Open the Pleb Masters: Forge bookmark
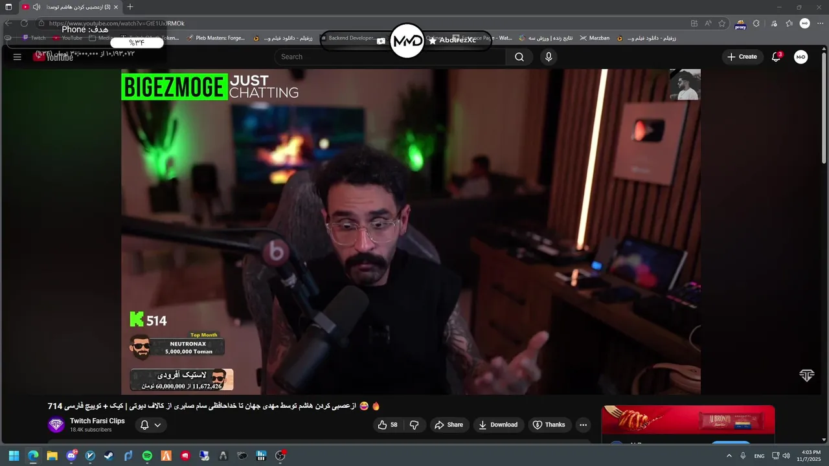Screen dimensions: 829x466 coord(216,38)
